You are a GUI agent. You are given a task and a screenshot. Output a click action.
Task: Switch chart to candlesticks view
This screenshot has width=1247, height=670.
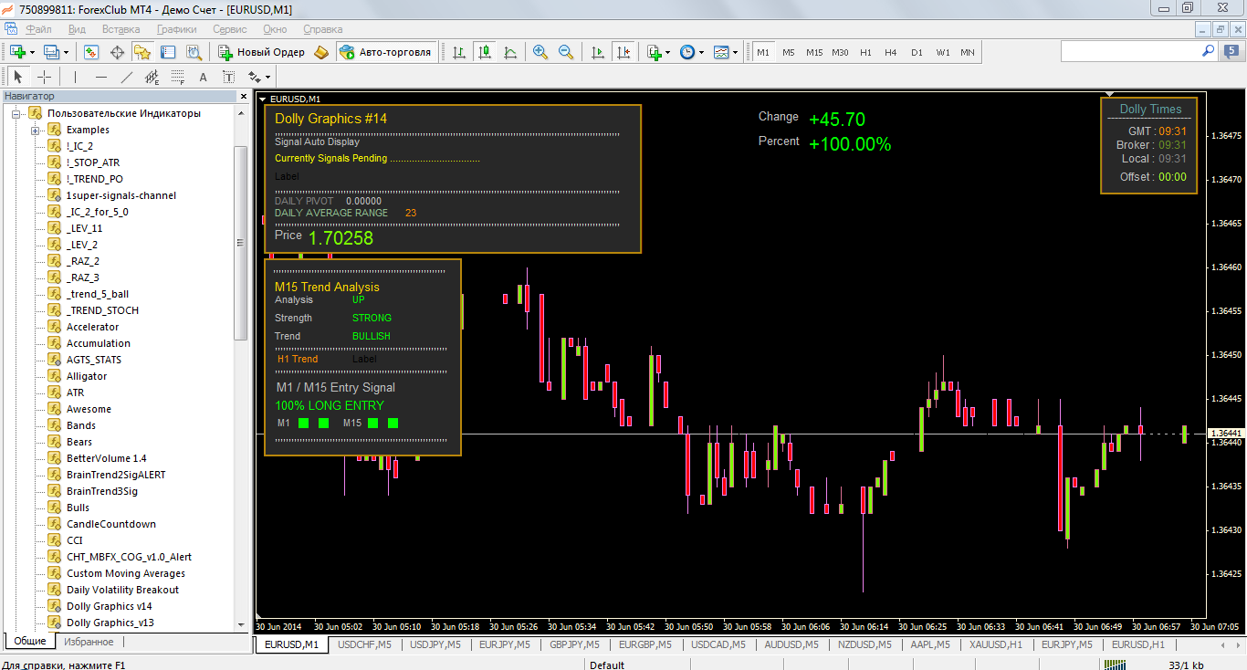tap(485, 52)
